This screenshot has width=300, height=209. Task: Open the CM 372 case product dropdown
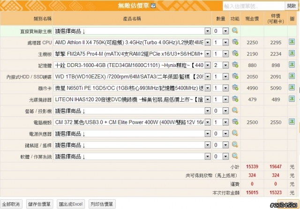pos(132,122)
